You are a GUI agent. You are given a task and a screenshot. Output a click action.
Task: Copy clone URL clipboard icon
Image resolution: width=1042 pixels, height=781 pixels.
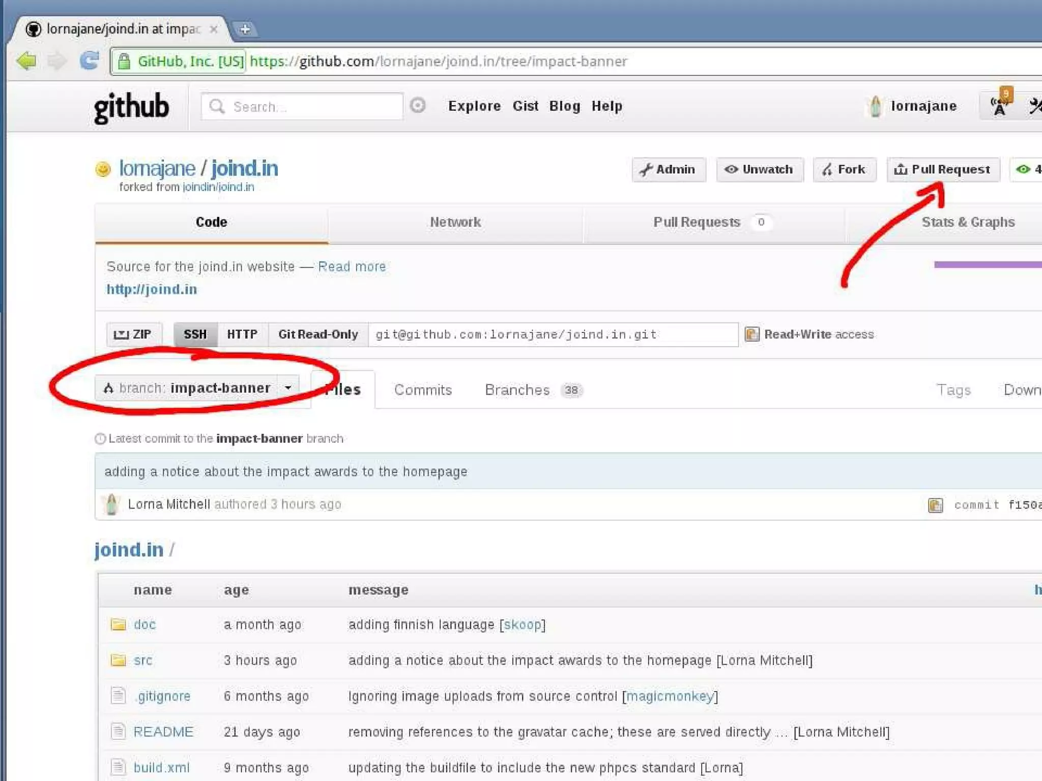pos(751,334)
